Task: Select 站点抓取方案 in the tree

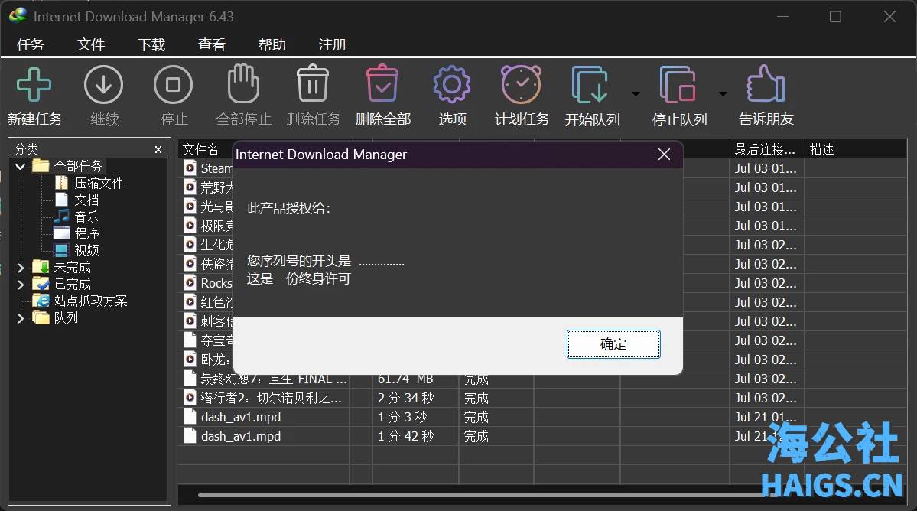Action: tap(80, 301)
